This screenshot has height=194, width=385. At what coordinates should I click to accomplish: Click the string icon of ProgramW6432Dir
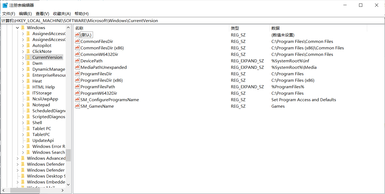tap(77, 93)
